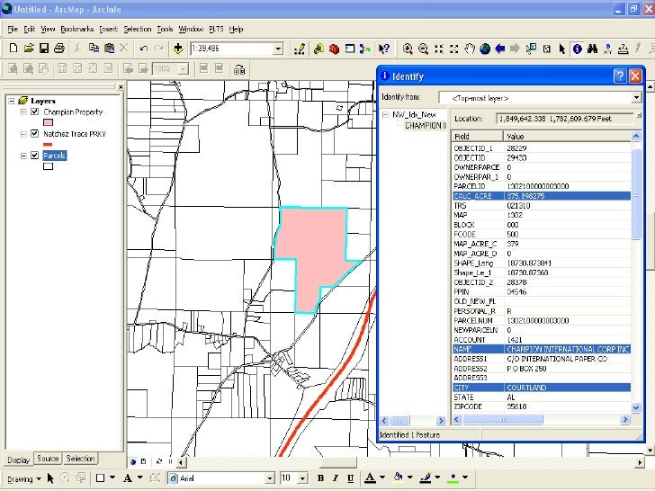Switch to the Selection tab in table of contents
655x491 pixels.
point(80,459)
